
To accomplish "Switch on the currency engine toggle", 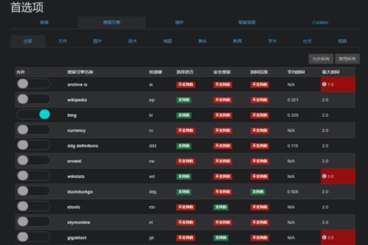I will pos(33,129).
